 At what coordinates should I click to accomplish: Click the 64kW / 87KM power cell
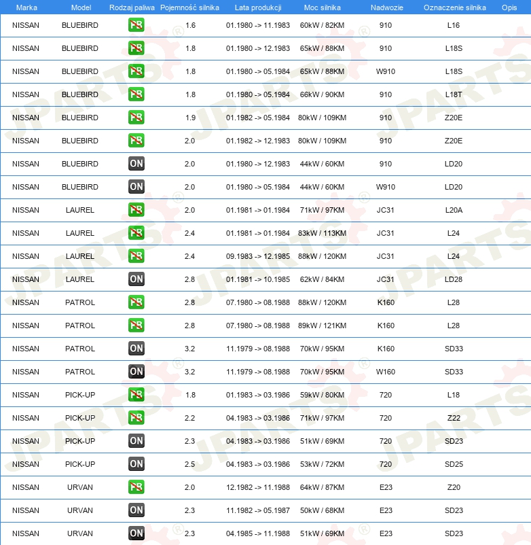coord(322,488)
